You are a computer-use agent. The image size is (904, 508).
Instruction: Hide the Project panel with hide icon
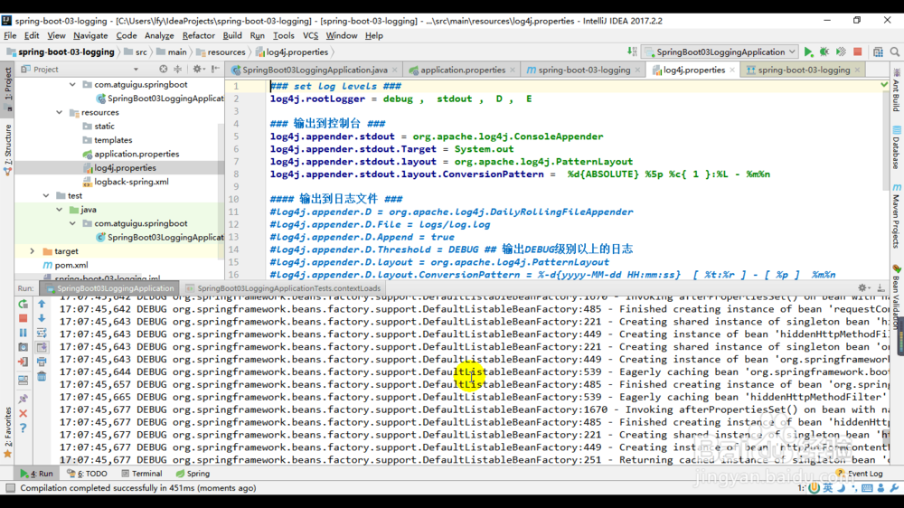click(215, 70)
